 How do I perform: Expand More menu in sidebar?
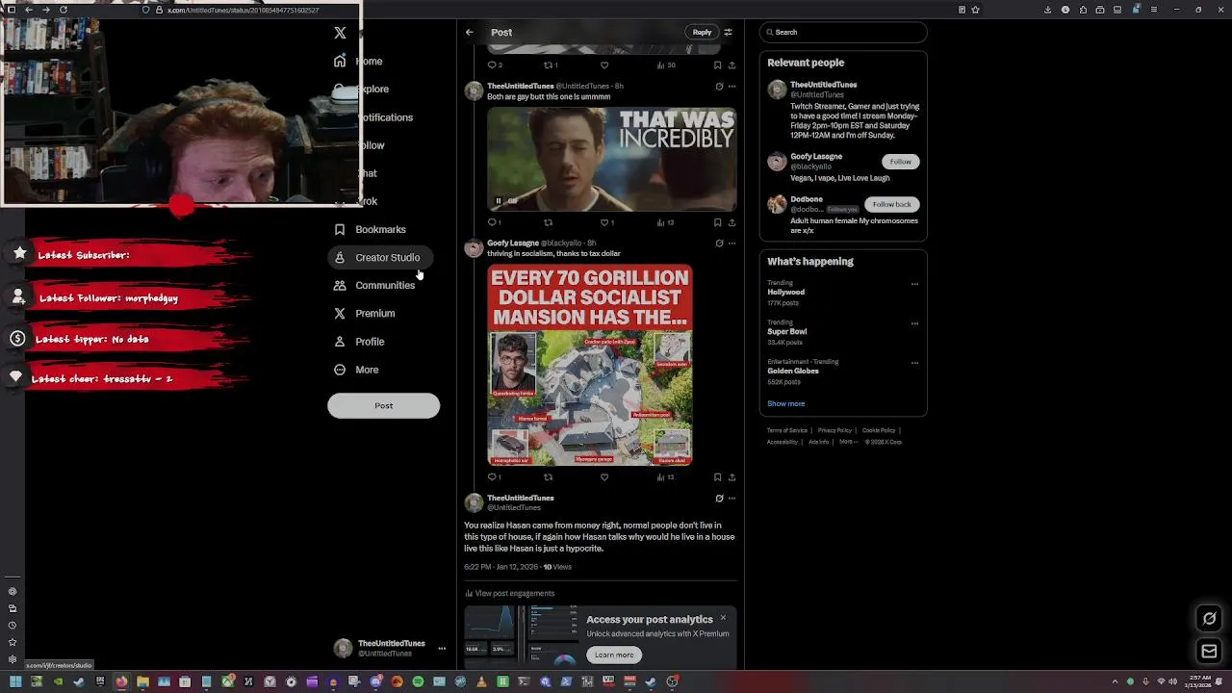[x=355, y=370]
